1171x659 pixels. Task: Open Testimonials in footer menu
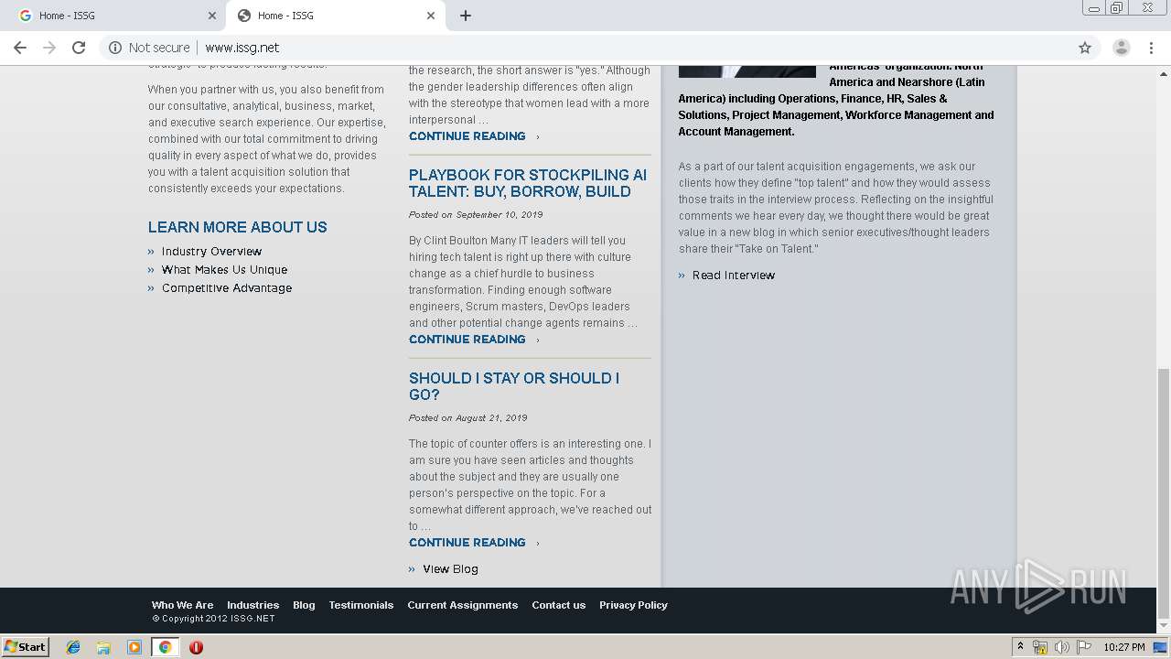coord(361,605)
